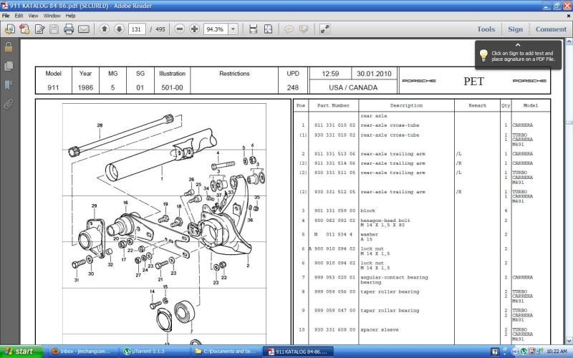Open the bookmarks panel icon
The image size is (573, 358).
click(x=9, y=85)
